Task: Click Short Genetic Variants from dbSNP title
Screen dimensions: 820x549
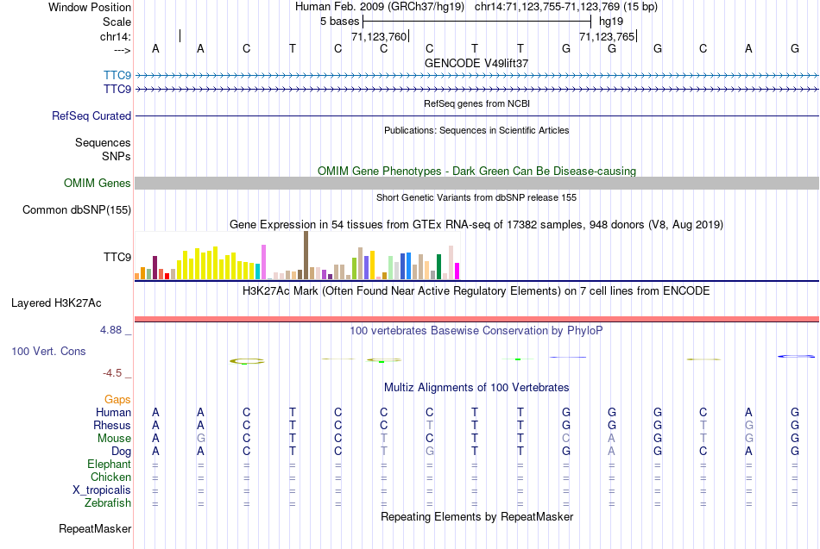Action: click(x=476, y=197)
